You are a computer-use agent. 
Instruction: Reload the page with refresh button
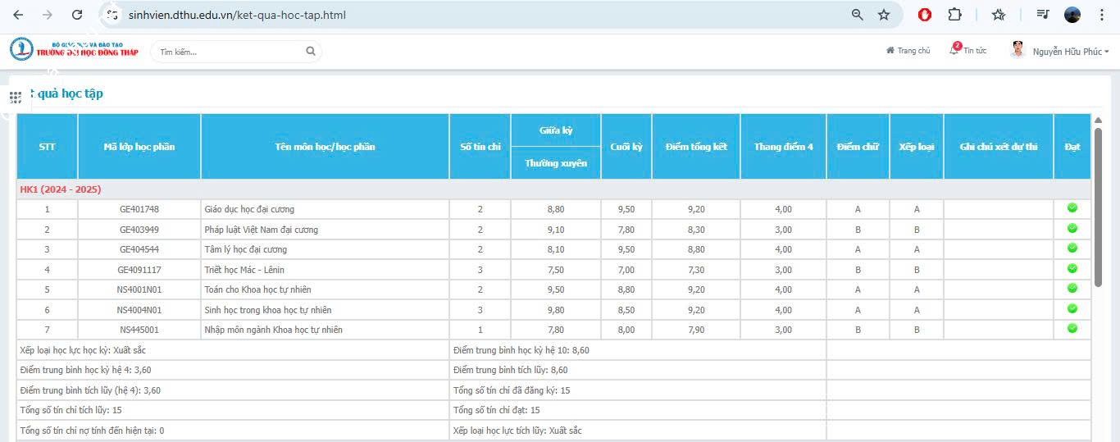click(x=77, y=15)
